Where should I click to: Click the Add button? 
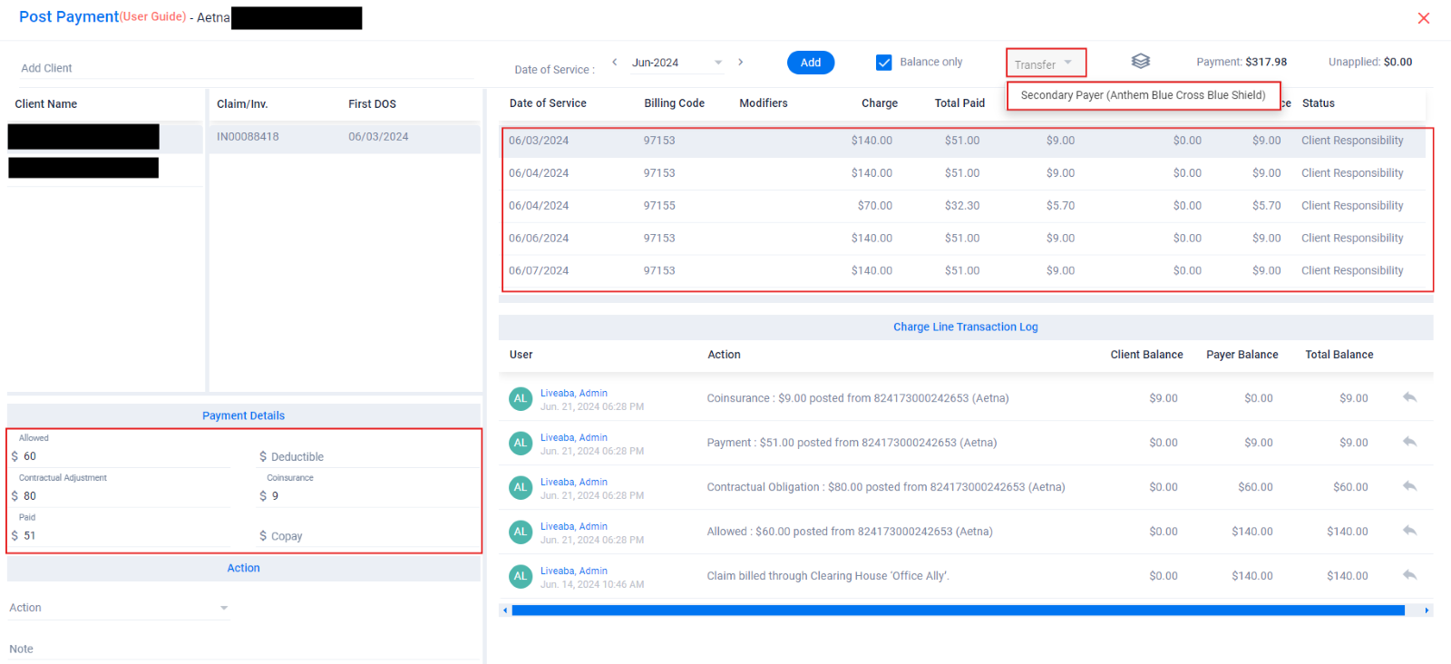811,63
